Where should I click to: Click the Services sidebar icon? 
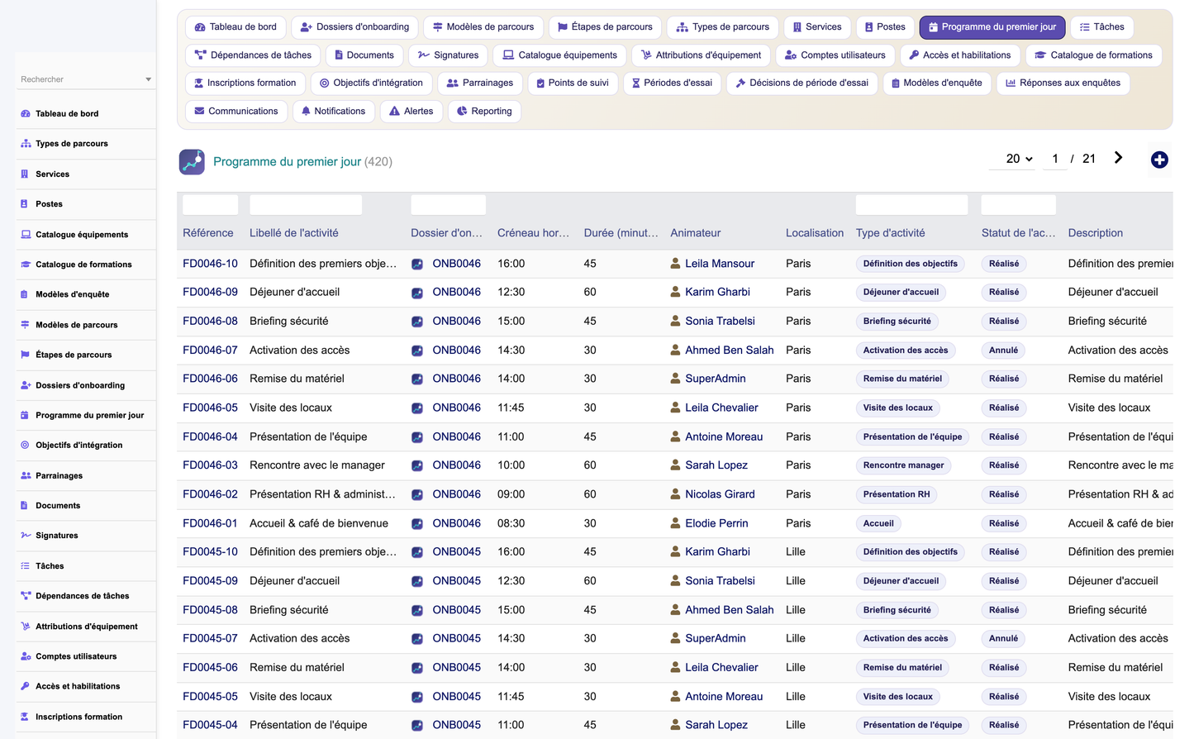pyautogui.click(x=26, y=174)
